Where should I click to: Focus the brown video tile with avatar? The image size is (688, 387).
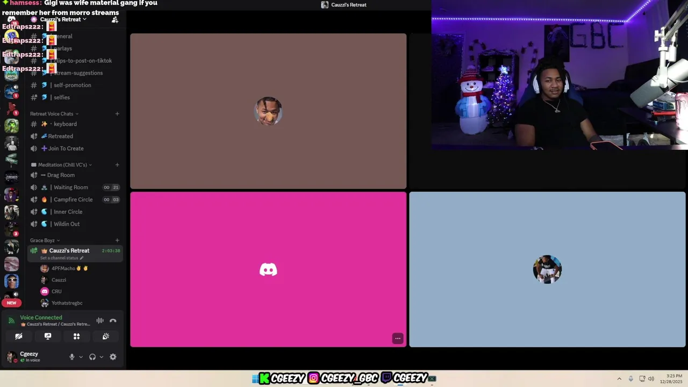click(268, 111)
